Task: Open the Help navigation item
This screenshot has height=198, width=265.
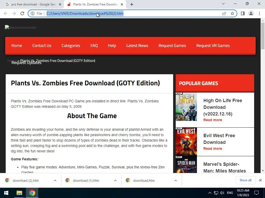Action: (x=112, y=46)
